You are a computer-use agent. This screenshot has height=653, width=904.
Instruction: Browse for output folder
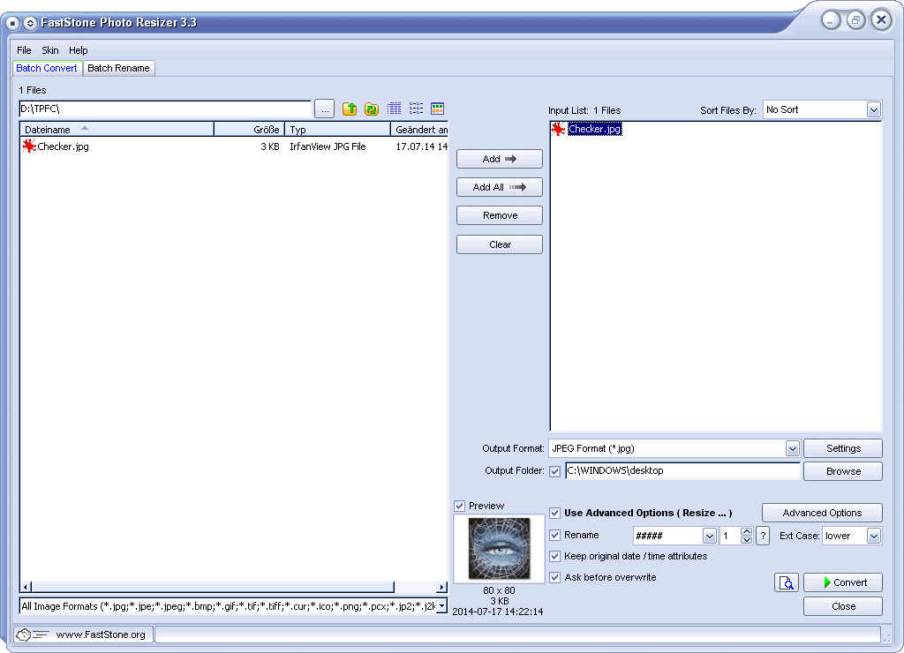click(843, 471)
